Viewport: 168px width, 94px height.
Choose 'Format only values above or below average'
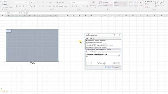coord(103,46)
